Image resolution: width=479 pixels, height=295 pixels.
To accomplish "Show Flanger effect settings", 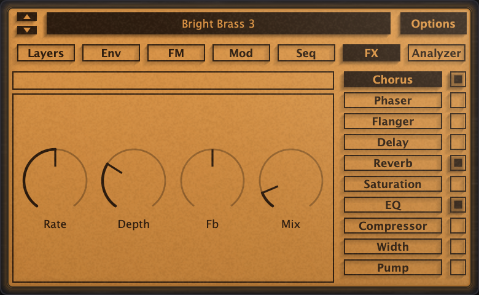I will coord(393,121).
